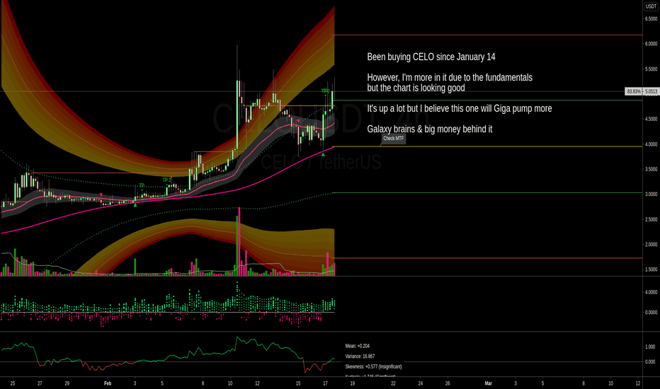The image size is (660, 389).
Task: Select the green horizontal line just below current price
Action: [487, 100]
